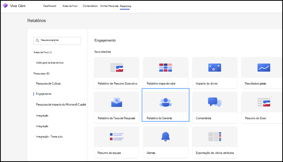Select Pesquisa de Impacto do Microsoft Copilot
This screenshot has width=283, height=162.
point(61,104)
